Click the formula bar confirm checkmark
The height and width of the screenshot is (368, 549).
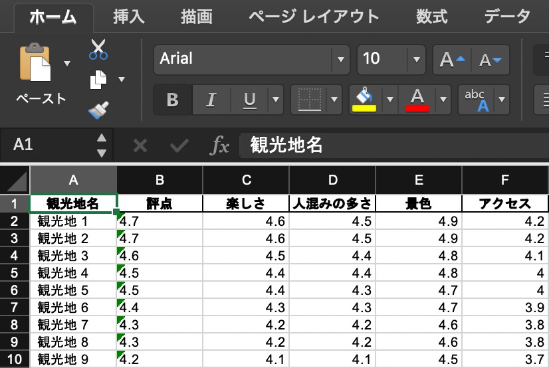tap(179, 145)
